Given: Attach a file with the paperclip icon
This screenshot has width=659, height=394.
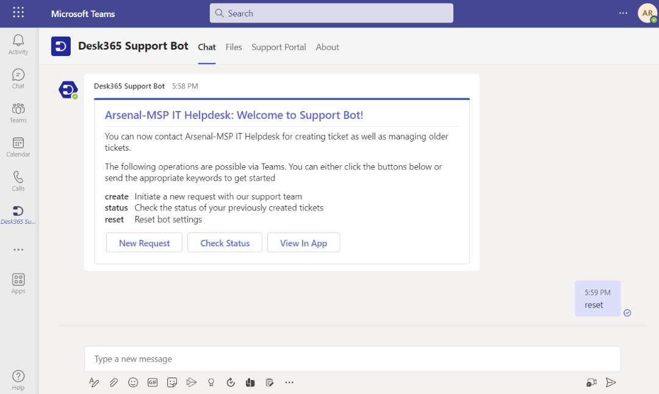Looking at the screenshot, I should point(113,382).
